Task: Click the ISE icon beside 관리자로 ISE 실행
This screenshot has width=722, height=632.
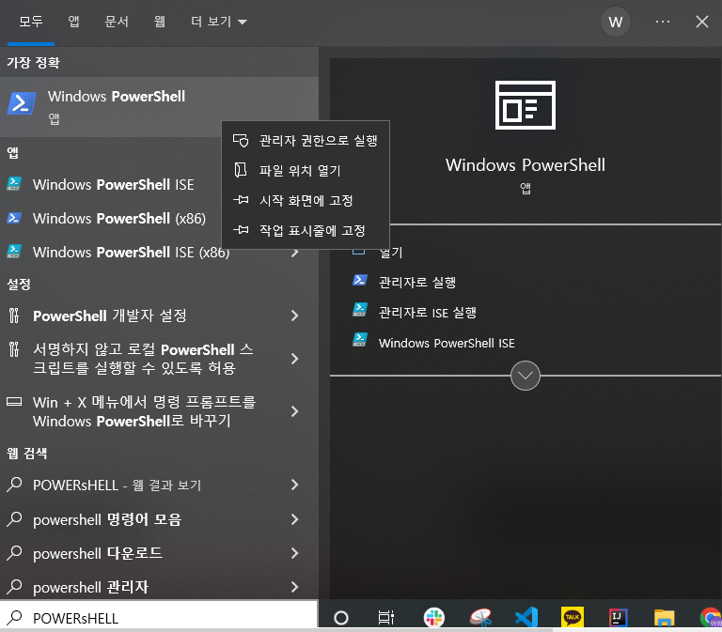Action: pos(360,310)
